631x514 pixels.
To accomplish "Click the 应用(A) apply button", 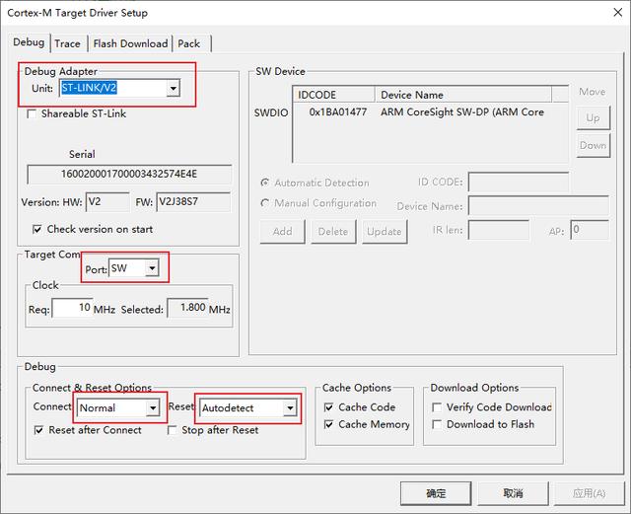I will point(590,493).
